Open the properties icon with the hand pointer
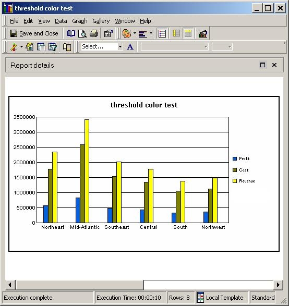The width and height of the screenshot is (289, 306). pyautogui.click(x=109, y=33)
